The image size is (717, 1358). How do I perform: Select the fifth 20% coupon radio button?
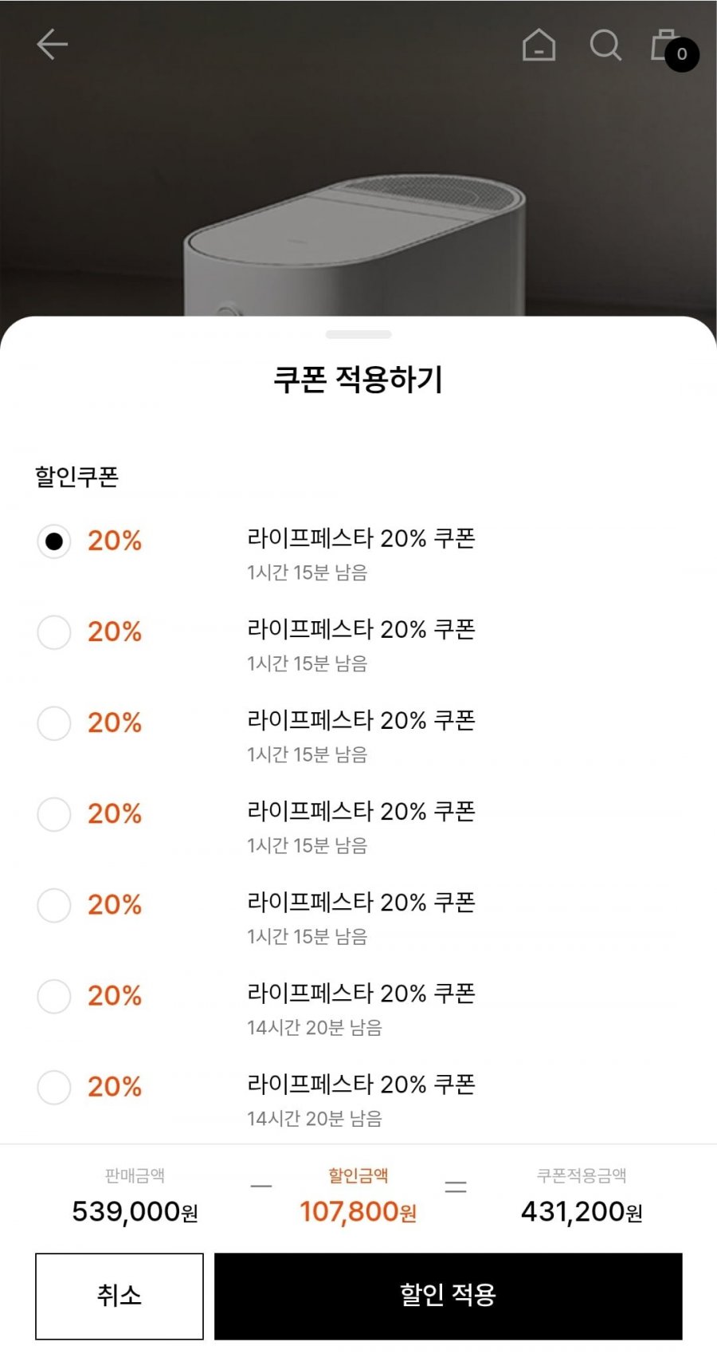tap(54, 905)
